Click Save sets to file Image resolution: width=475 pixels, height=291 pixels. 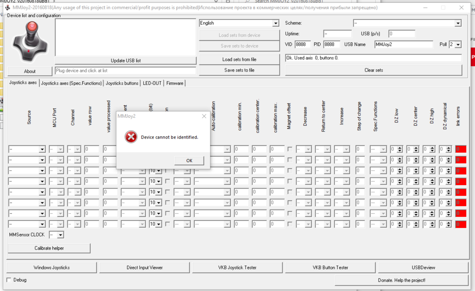coord(239,70)
